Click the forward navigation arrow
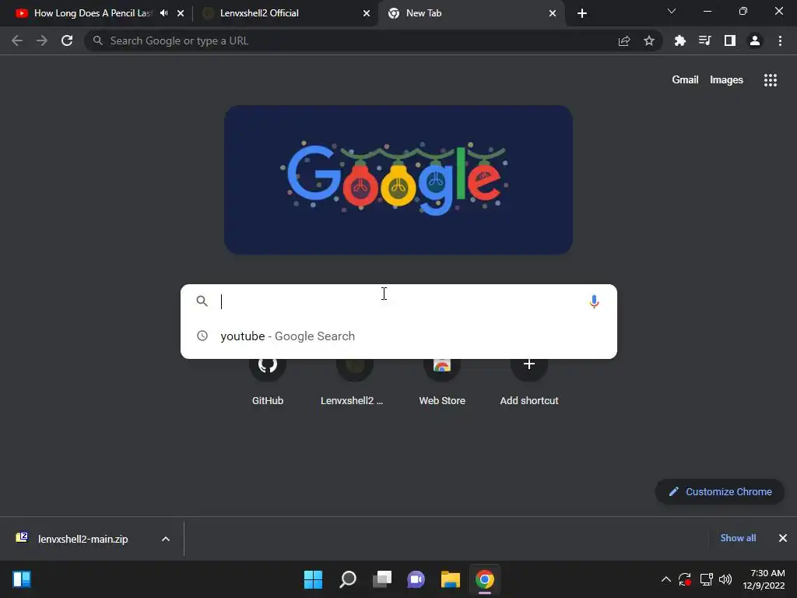This screenshot has height=598, width=797. click(x=42, y=40)
